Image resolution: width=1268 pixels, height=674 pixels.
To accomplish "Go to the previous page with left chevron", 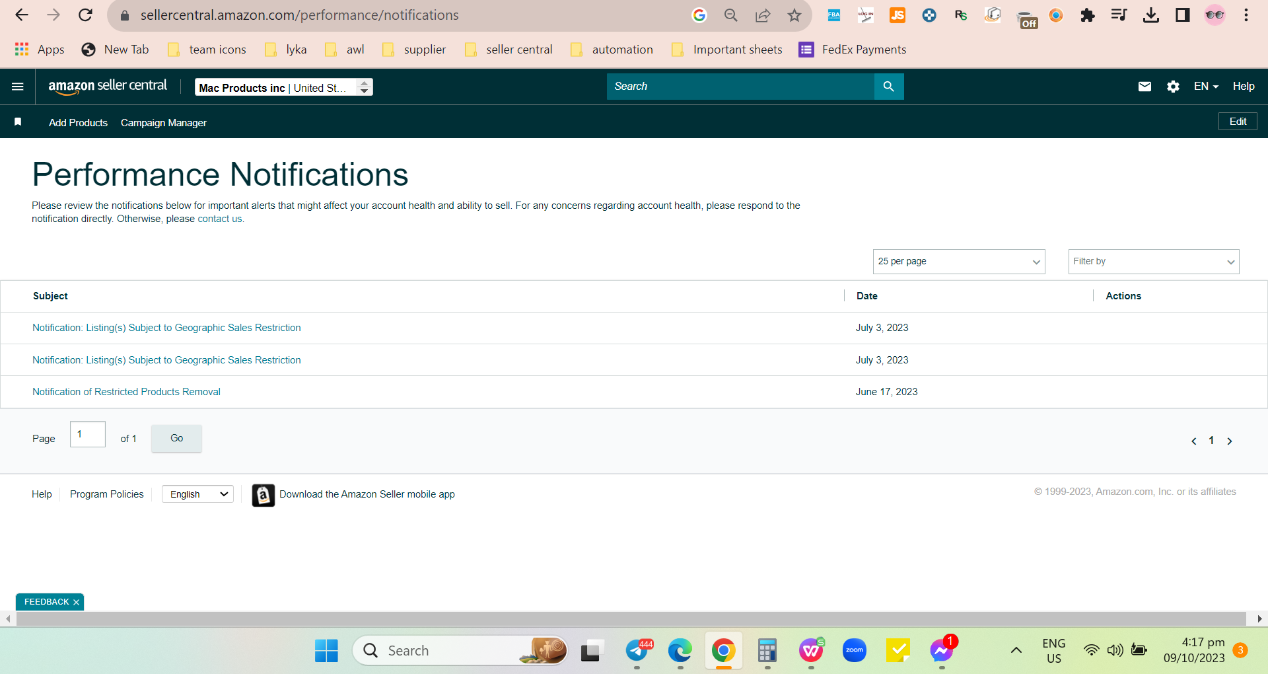I will pos(1194,441).
